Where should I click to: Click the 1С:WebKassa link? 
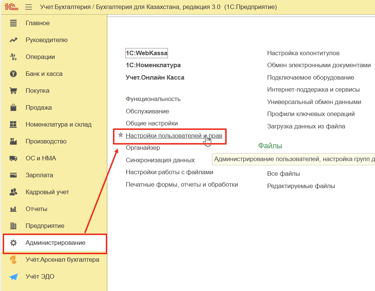pos(146,53)
